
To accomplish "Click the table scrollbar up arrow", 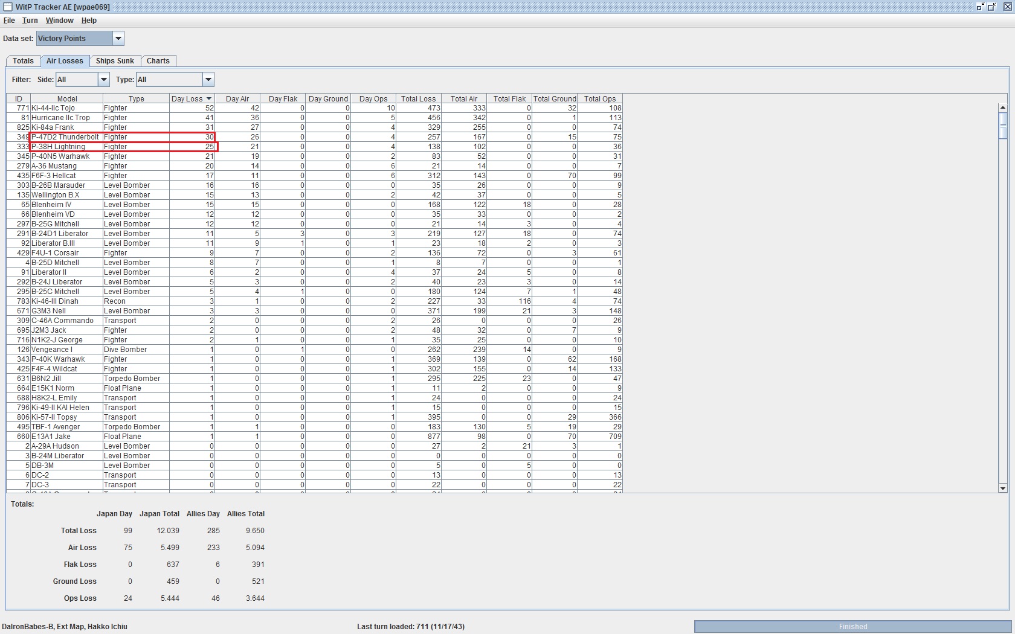I will coord(1003,108).
